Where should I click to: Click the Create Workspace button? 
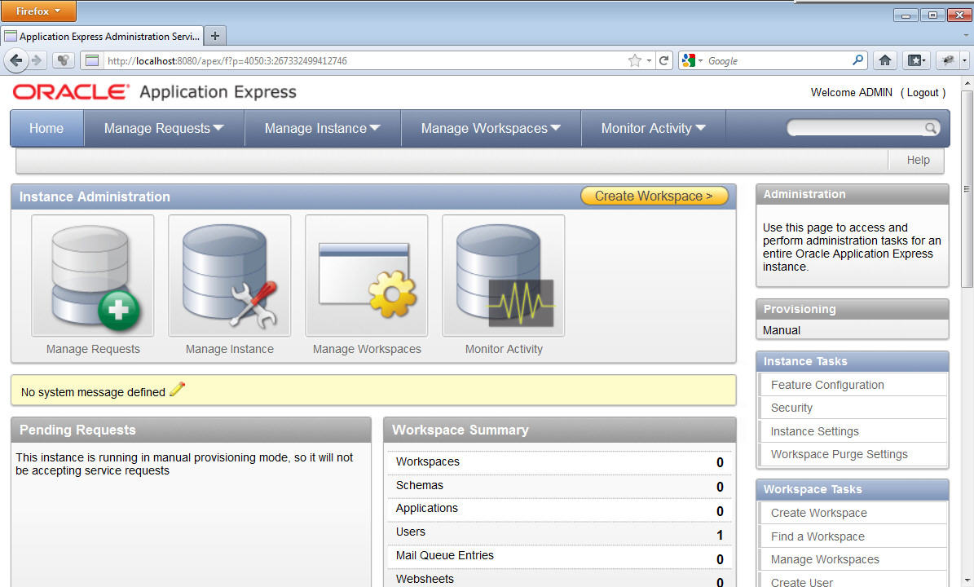[654, 196]
